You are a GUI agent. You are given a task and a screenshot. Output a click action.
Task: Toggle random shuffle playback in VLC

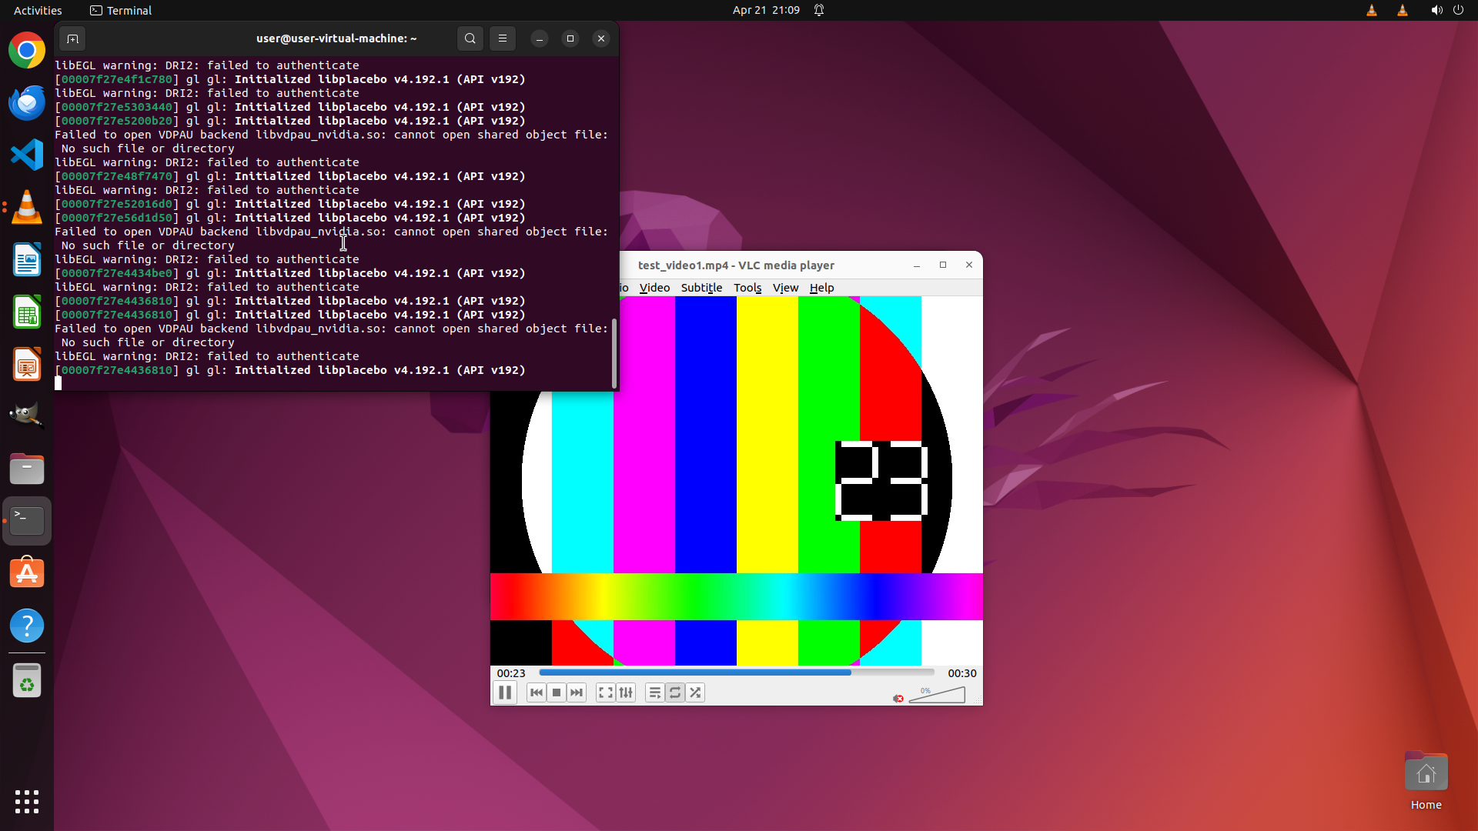coord(695,692)
